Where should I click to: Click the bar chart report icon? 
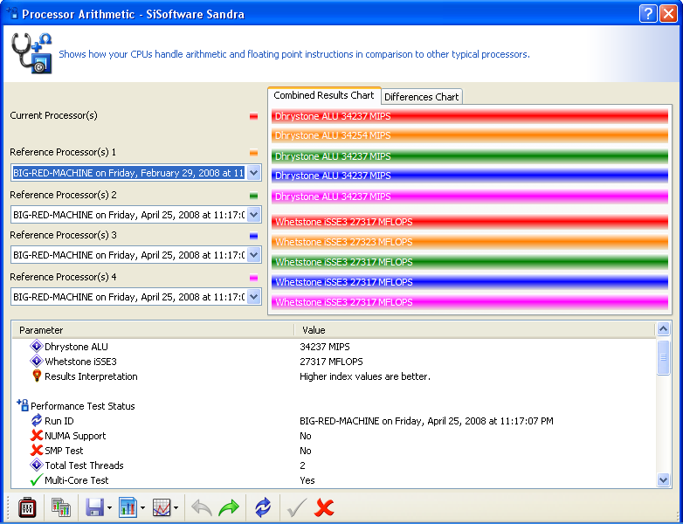pos(128,508)
